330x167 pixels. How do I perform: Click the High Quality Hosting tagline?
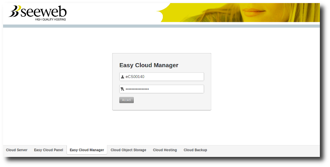tap(50, 19)
